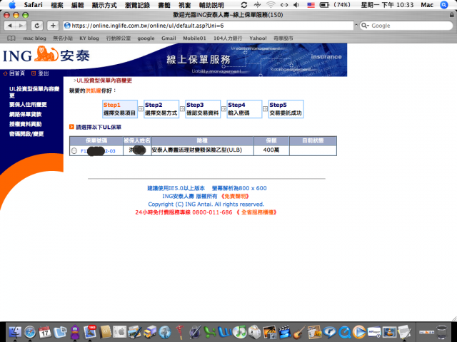The height and width of the screenshot is (342, 457).
Task: Open iPhoto from the Dock
Action: [269, 332]
